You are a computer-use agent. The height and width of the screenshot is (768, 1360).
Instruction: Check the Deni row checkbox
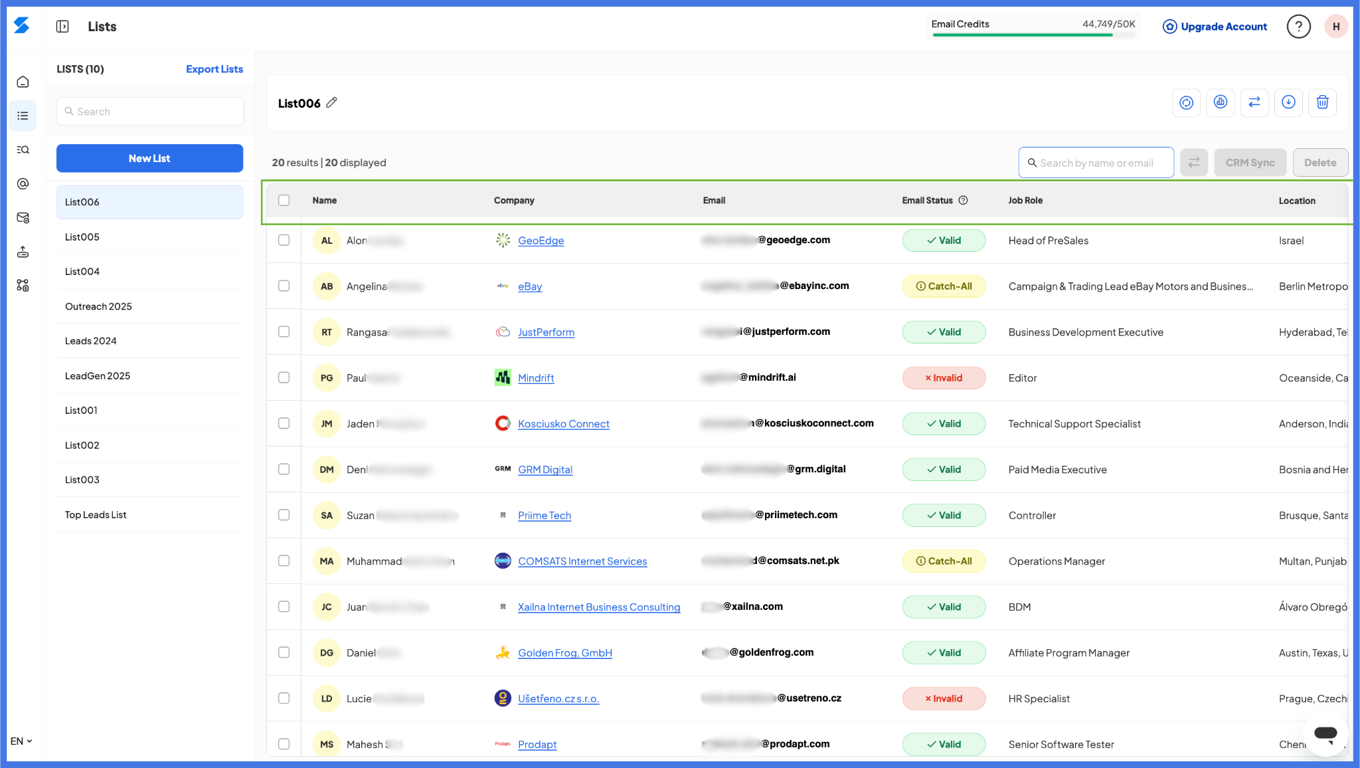(284, 469)
